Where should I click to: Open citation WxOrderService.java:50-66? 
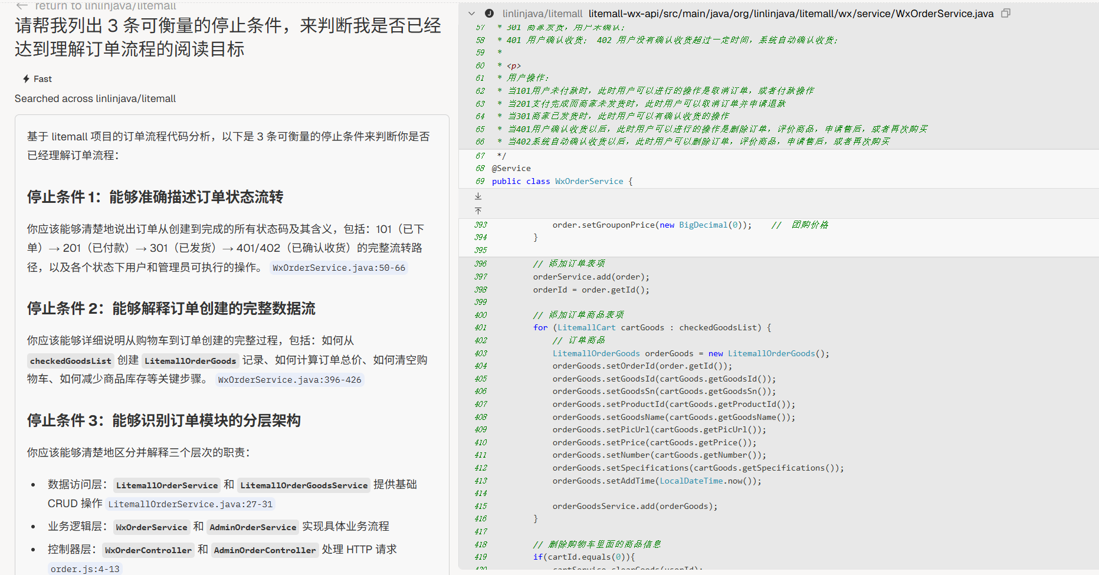(x=339, y=268)
